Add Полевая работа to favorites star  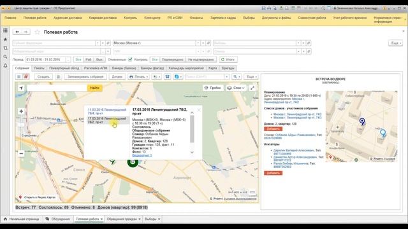click(37, 32)
